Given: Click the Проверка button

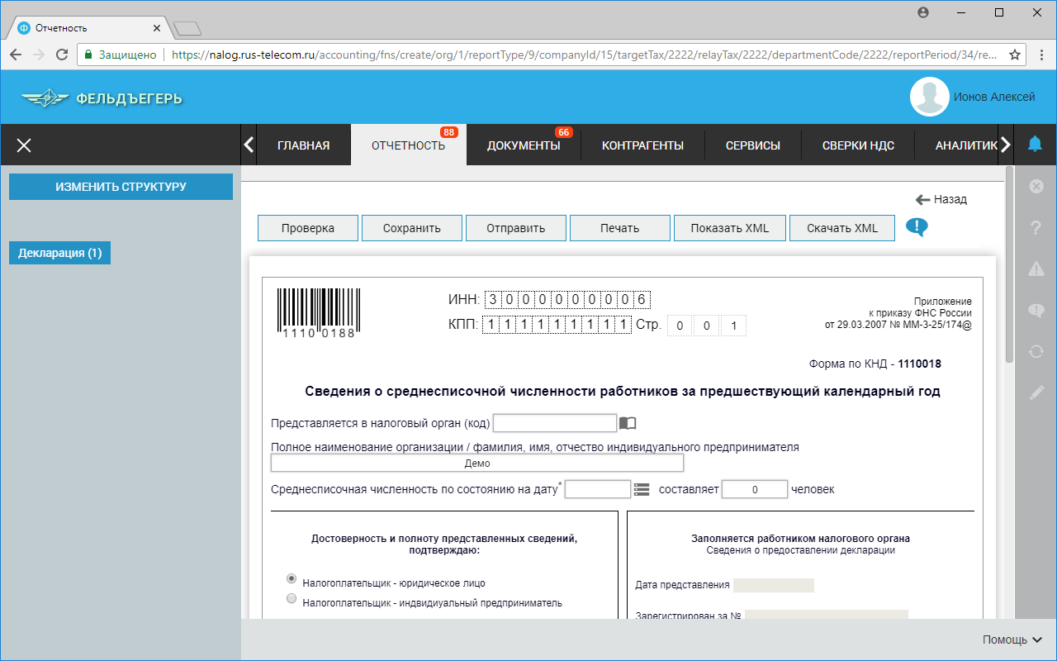Looking at the screenshot, I should coord(308,228).
